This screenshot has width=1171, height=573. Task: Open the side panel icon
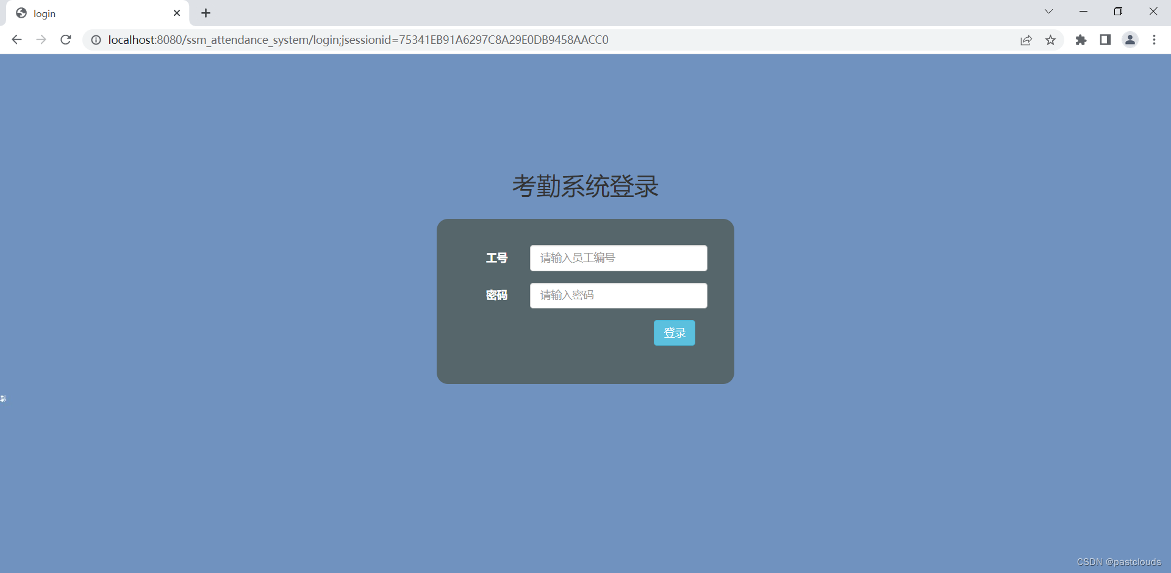coord(1105,40)
